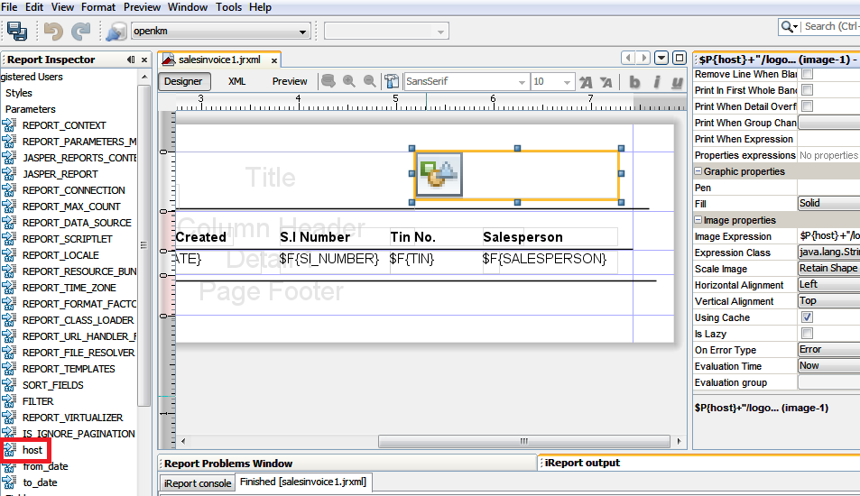Screen dimensions: 860x496
Task: Open the report datasources icon beside openkm
Action: (x=116, y=32)
